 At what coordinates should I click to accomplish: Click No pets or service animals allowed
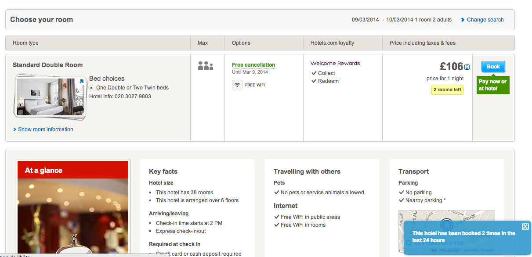(x=322, y=193)
